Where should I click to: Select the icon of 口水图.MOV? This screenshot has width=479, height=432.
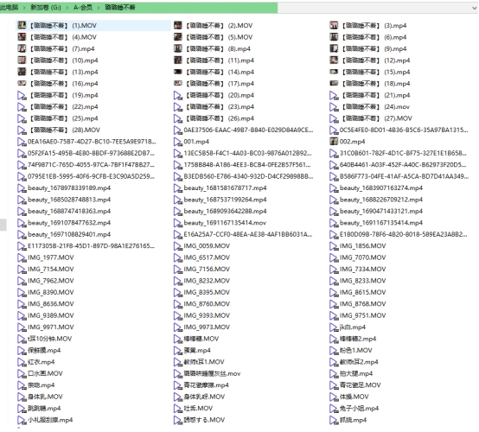(x=22, y=374)
